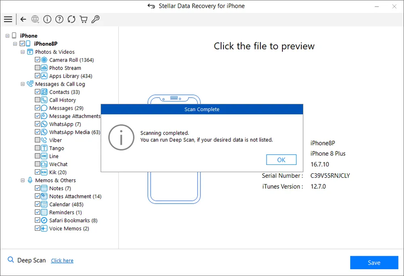The height and width of the screenshot is (276, 404).
Task: Toggle the Viber checkbox
Action: 38,140
